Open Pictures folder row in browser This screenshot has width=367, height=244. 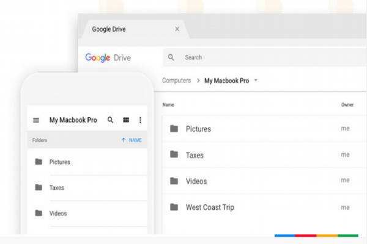[x=264, y=129]
